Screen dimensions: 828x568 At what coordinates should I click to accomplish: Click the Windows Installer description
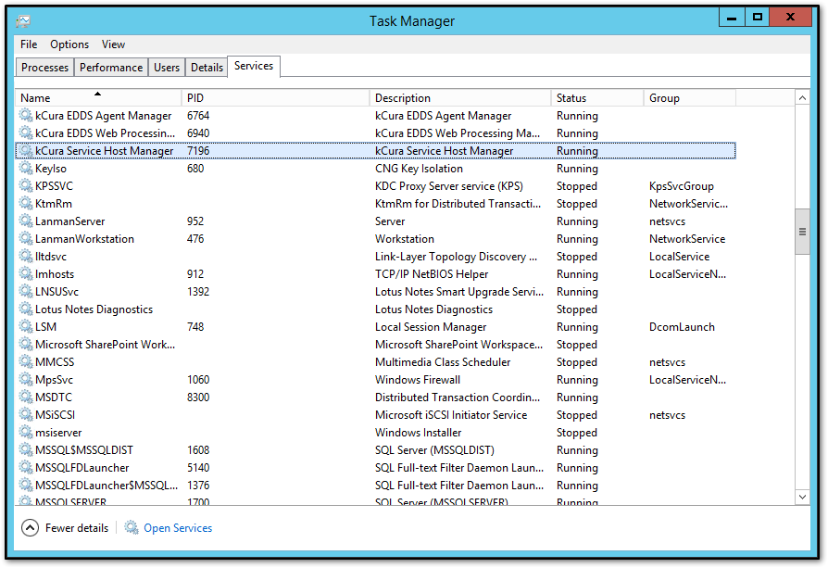point(419,433)
